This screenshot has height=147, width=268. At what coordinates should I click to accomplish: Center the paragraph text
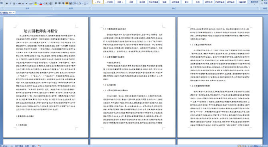(x=60, y=4)
